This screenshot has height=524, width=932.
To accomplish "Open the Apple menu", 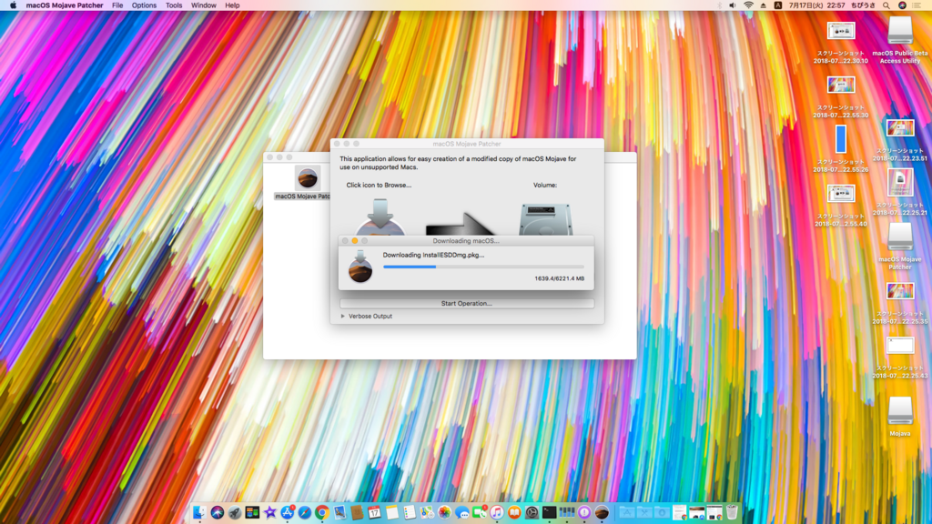I will click(x=13, y=5).
